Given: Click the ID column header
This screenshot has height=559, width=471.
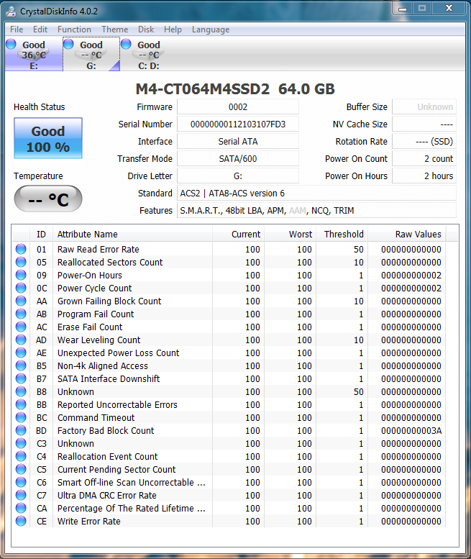Looking at the screenshot, I should coord(41,235).
